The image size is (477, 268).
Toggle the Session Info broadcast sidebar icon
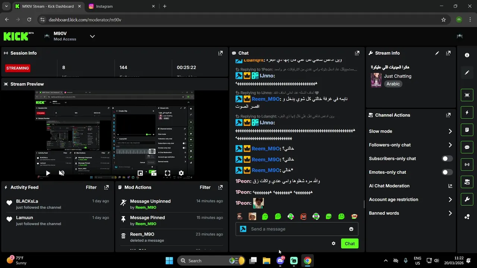[467, 165]
